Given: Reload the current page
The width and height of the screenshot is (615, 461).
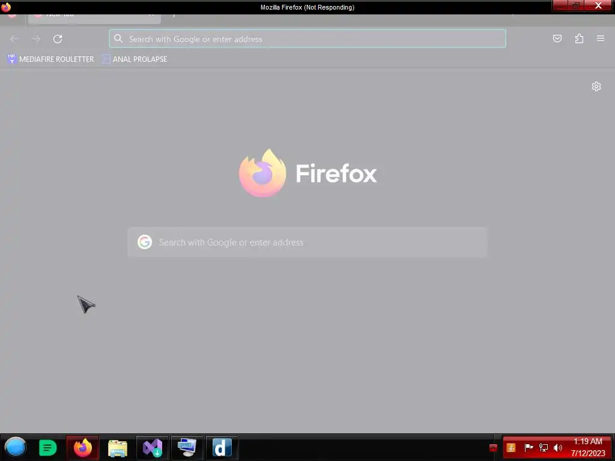Looking at the screenshot, I should [58, 39].
